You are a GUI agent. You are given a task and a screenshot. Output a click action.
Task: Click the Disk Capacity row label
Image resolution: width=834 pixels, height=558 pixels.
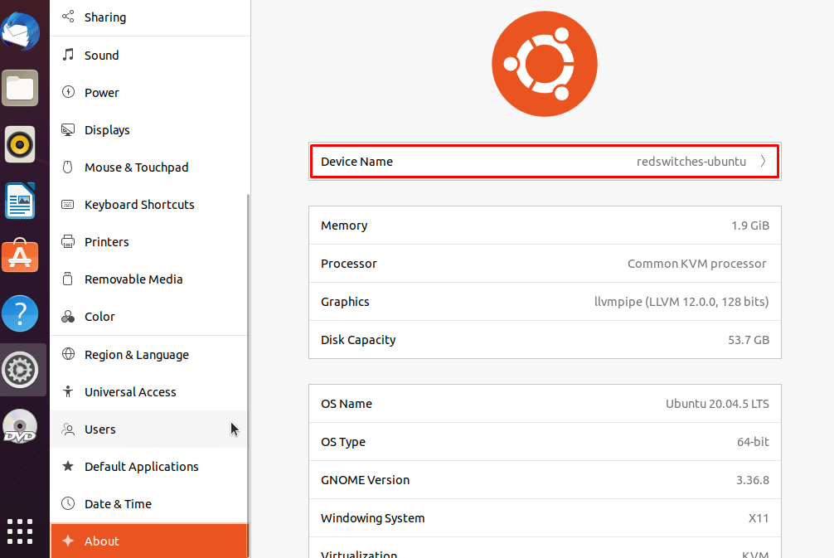click(358, 340)
